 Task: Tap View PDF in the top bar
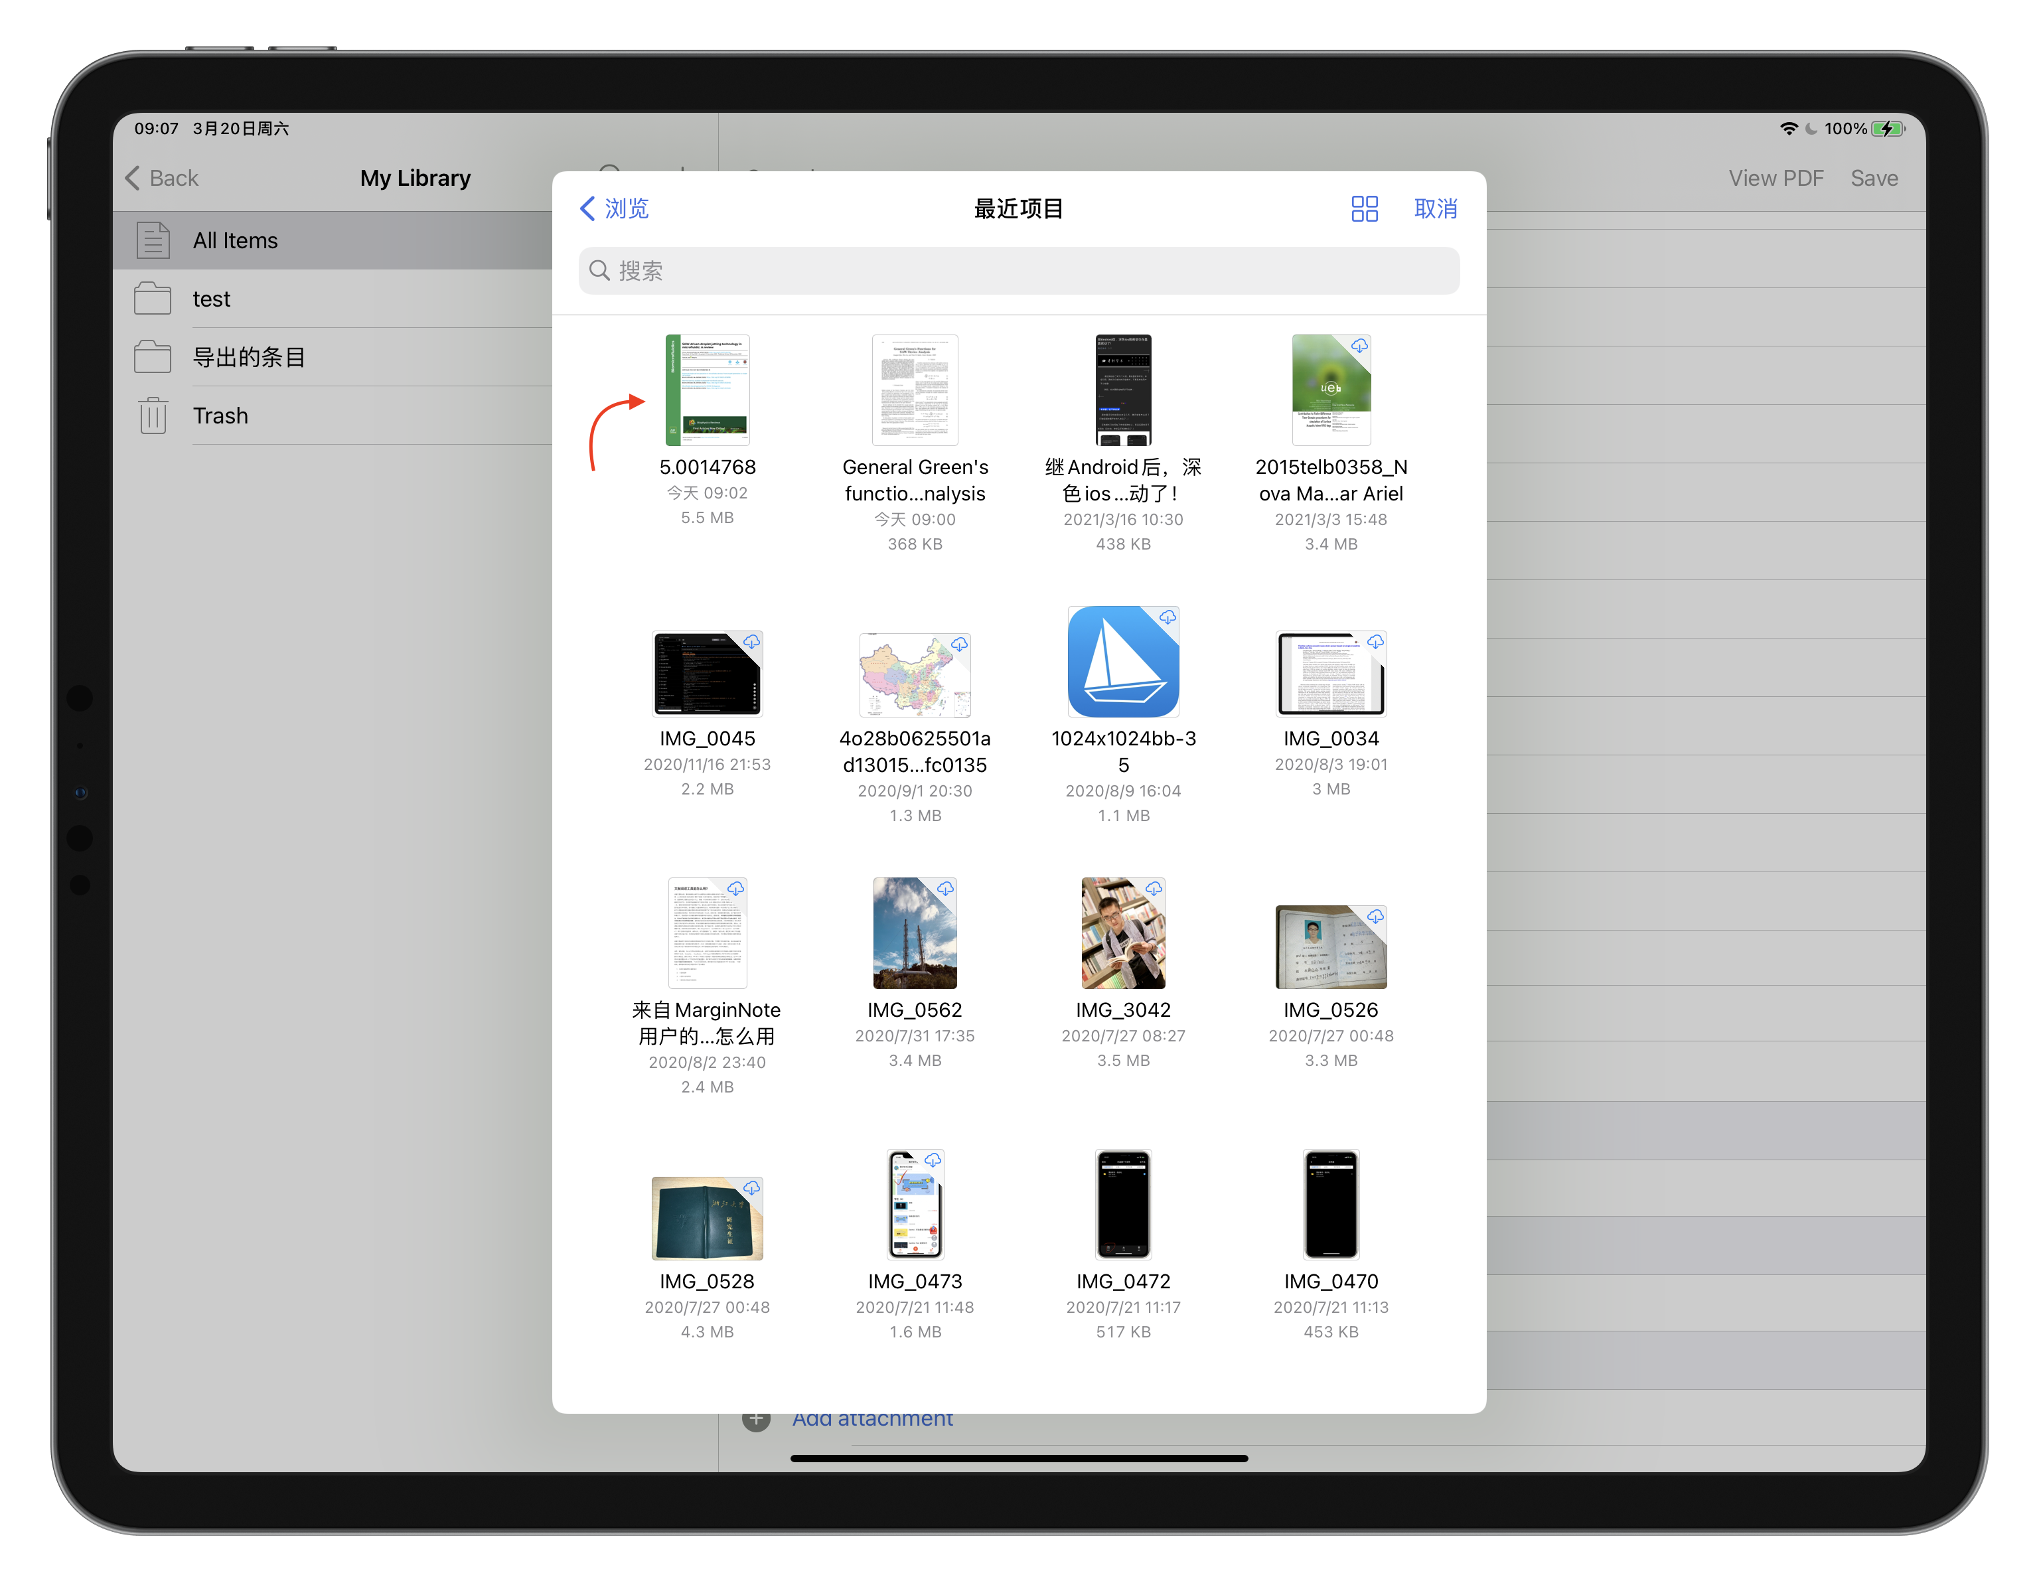coord(1775,179)
